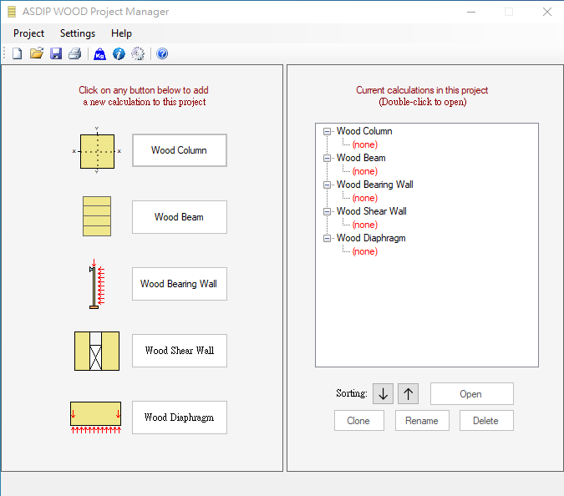Click the blue question mark help icon
This screenshot has height=496, width=564.
(162, 54)
